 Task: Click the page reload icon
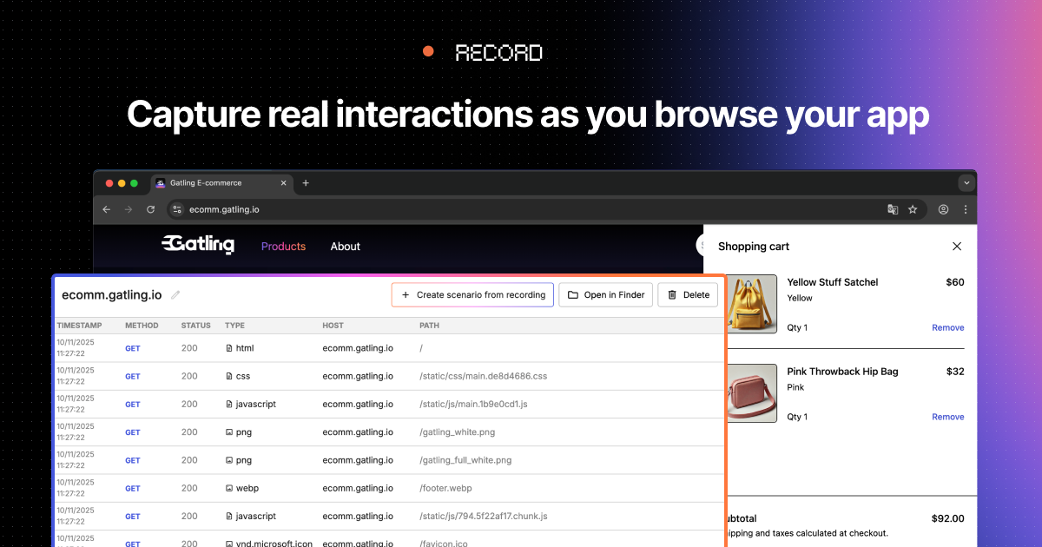pyautogui.click(x=149, y=209)
